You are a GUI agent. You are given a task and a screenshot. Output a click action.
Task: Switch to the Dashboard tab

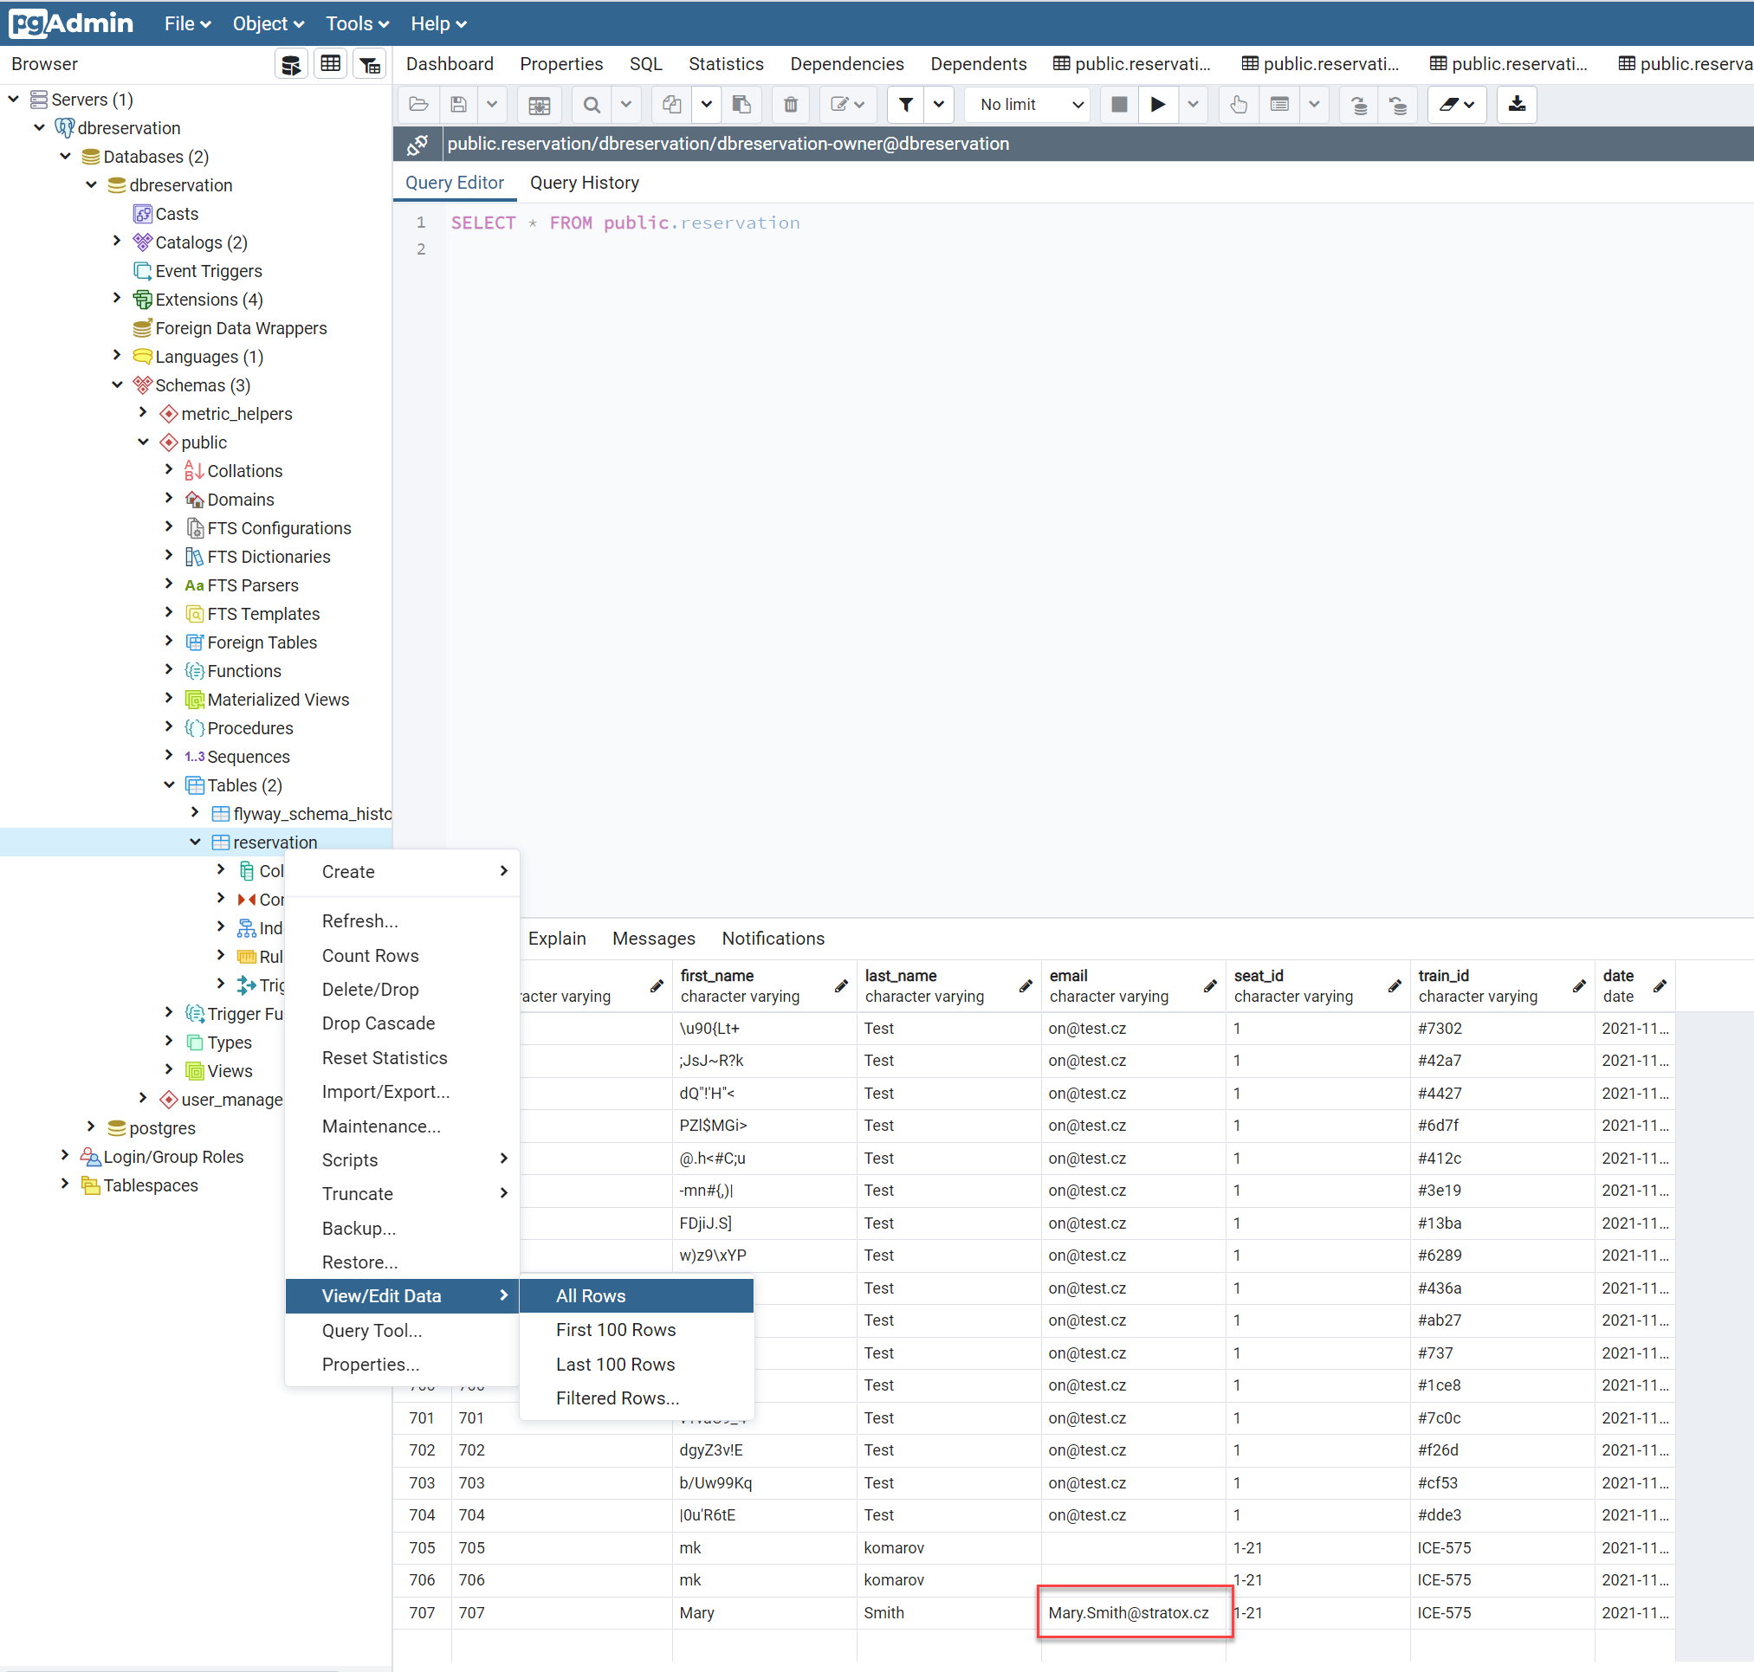[x=450, y=64]
